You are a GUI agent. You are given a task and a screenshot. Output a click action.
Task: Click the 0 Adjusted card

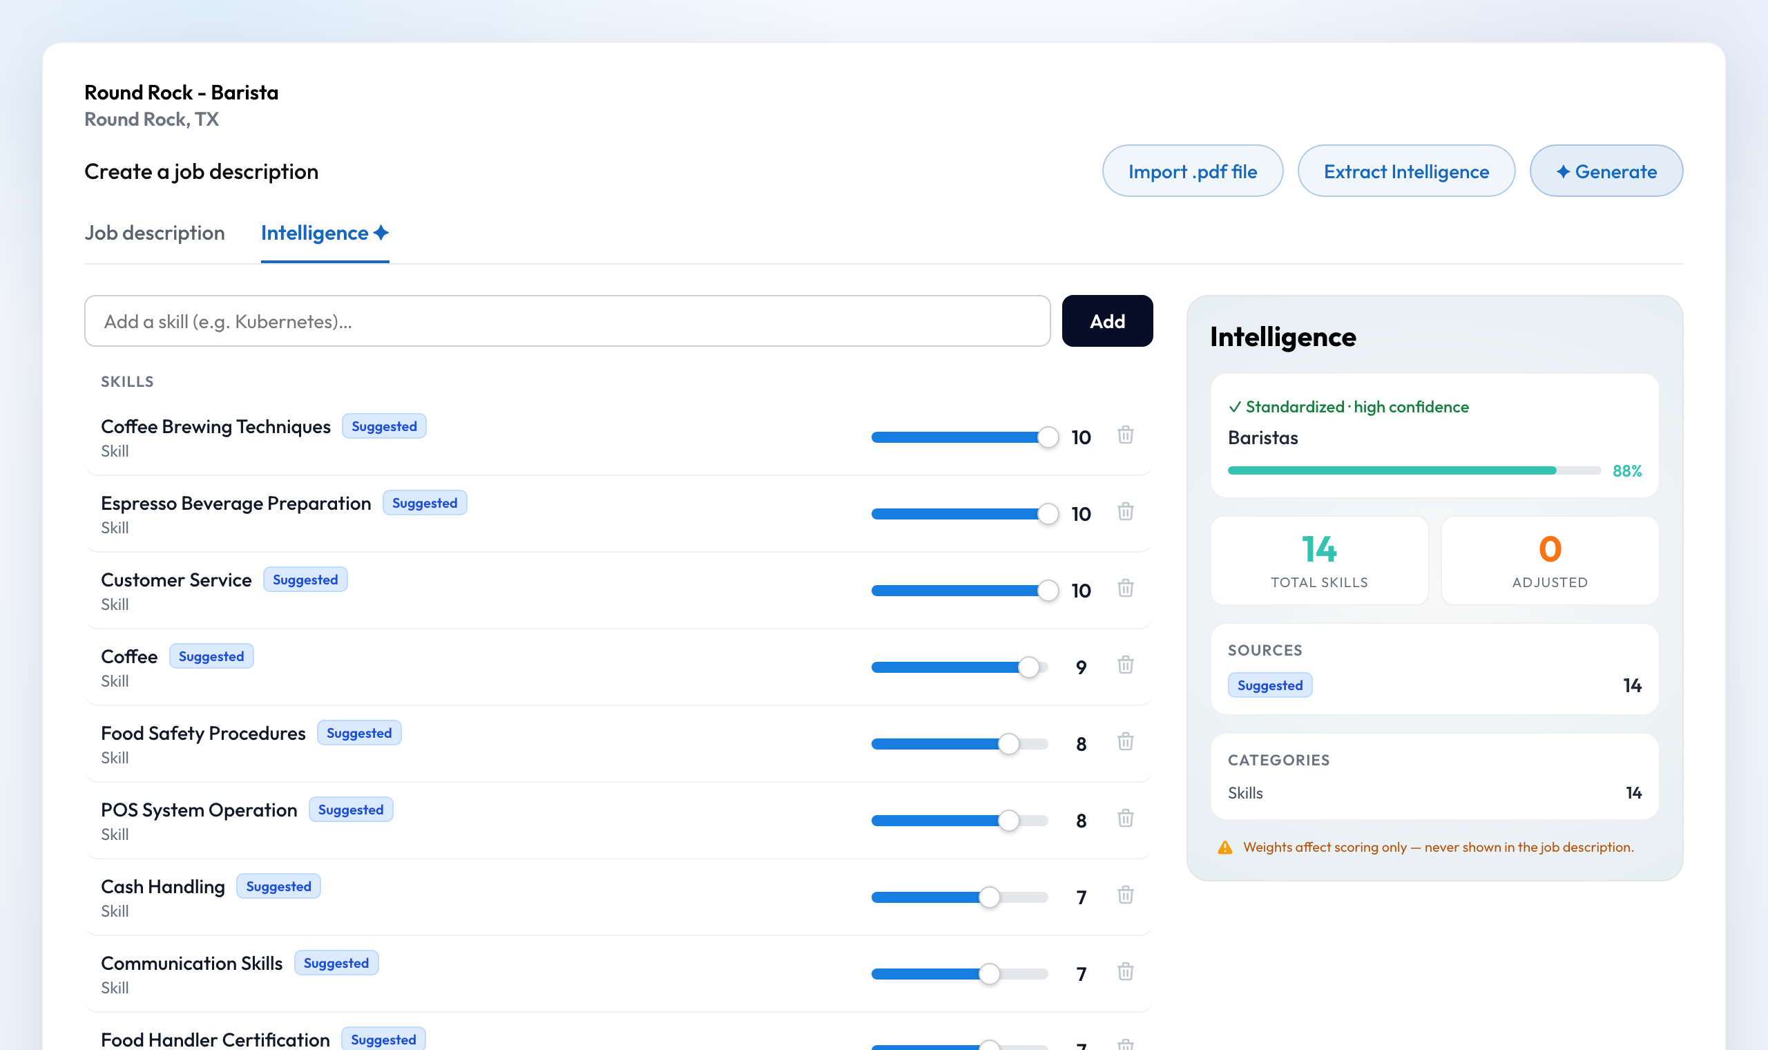point(1550,560)
